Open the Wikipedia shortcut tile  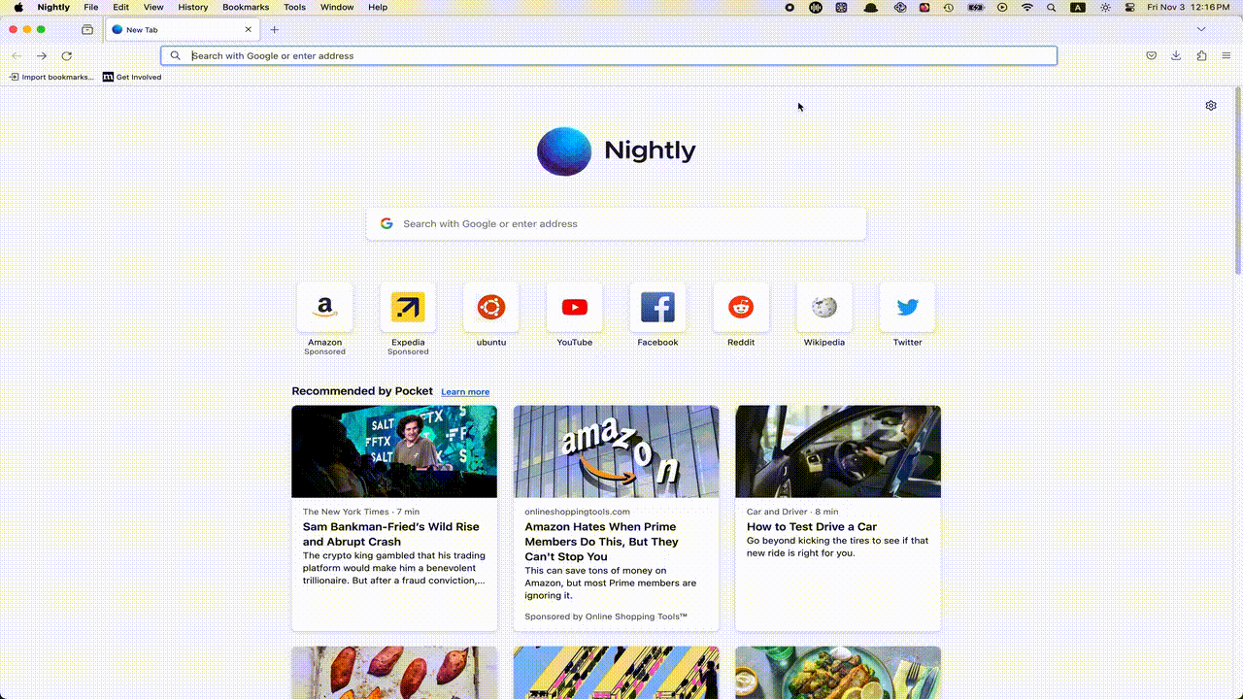(824, 308)
